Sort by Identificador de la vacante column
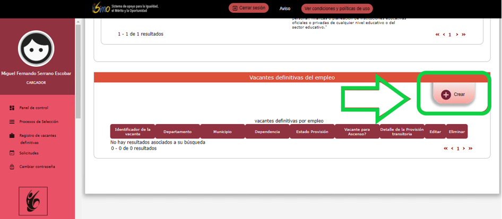This screenshot has height=219, width=502. pos(133,132)
